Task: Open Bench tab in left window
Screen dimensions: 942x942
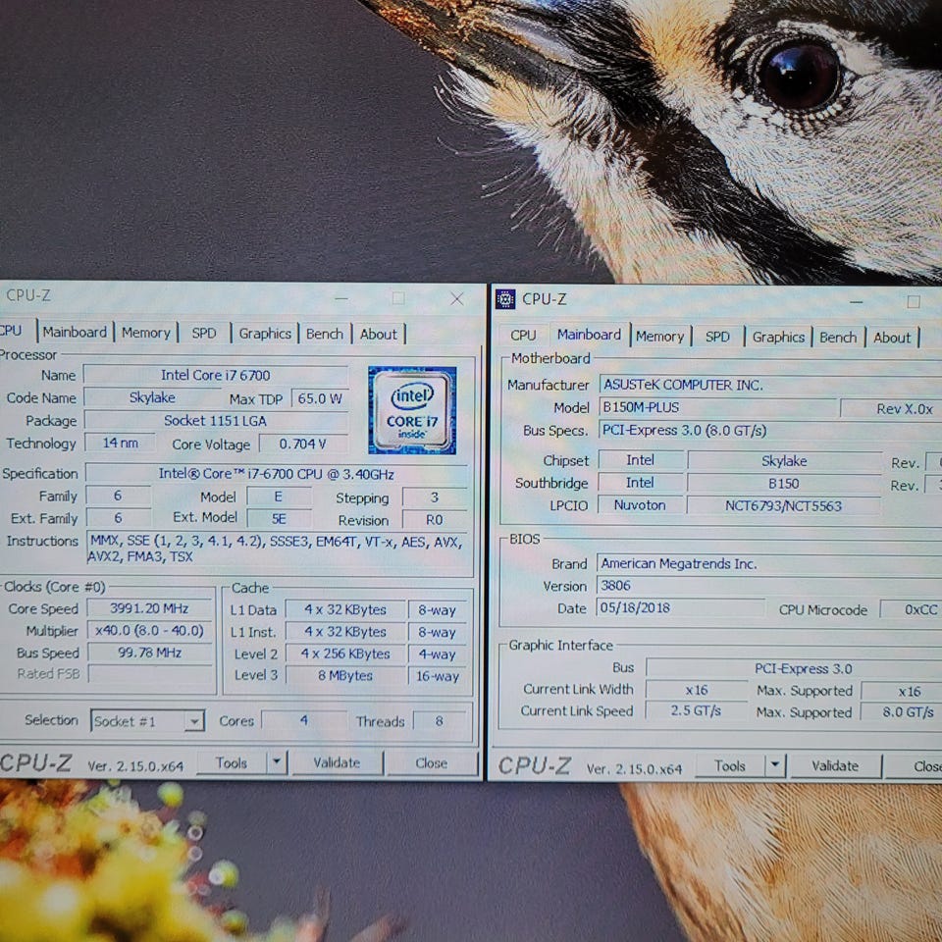Action: 325,334
